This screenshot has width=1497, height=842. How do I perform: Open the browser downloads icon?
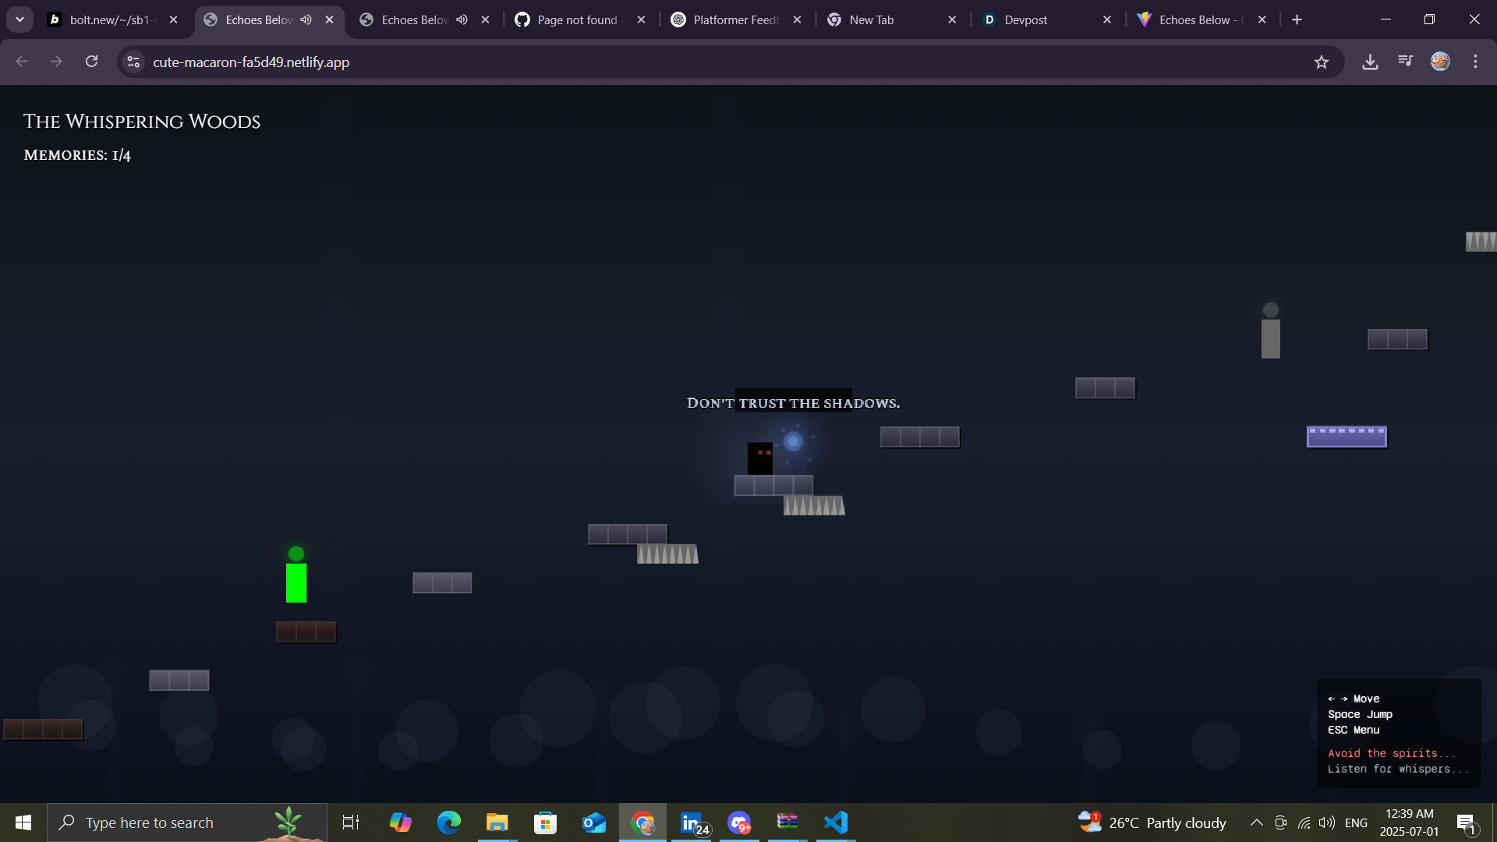1370,62
